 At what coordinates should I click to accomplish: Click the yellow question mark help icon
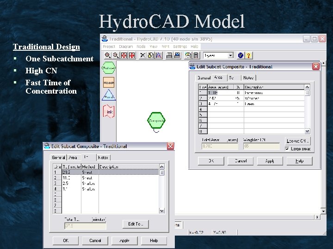(248, 55)
